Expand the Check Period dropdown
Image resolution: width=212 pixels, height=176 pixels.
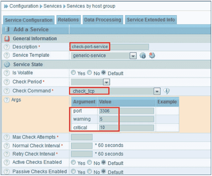[106, 82]
